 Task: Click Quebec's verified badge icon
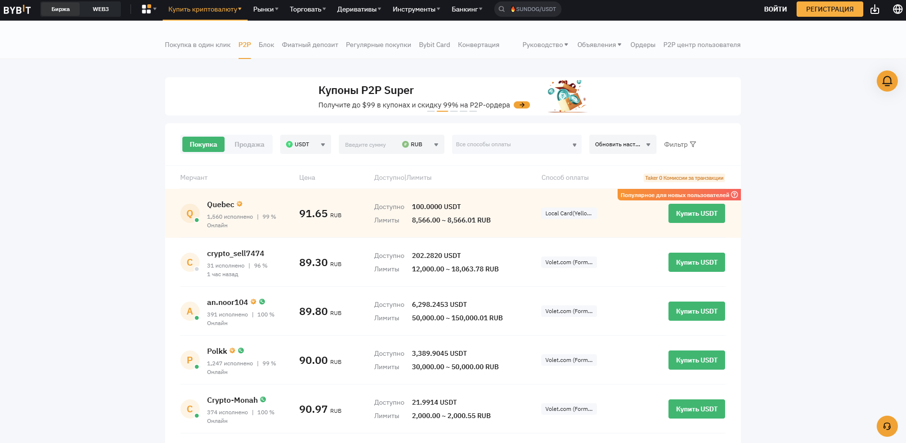239,204
